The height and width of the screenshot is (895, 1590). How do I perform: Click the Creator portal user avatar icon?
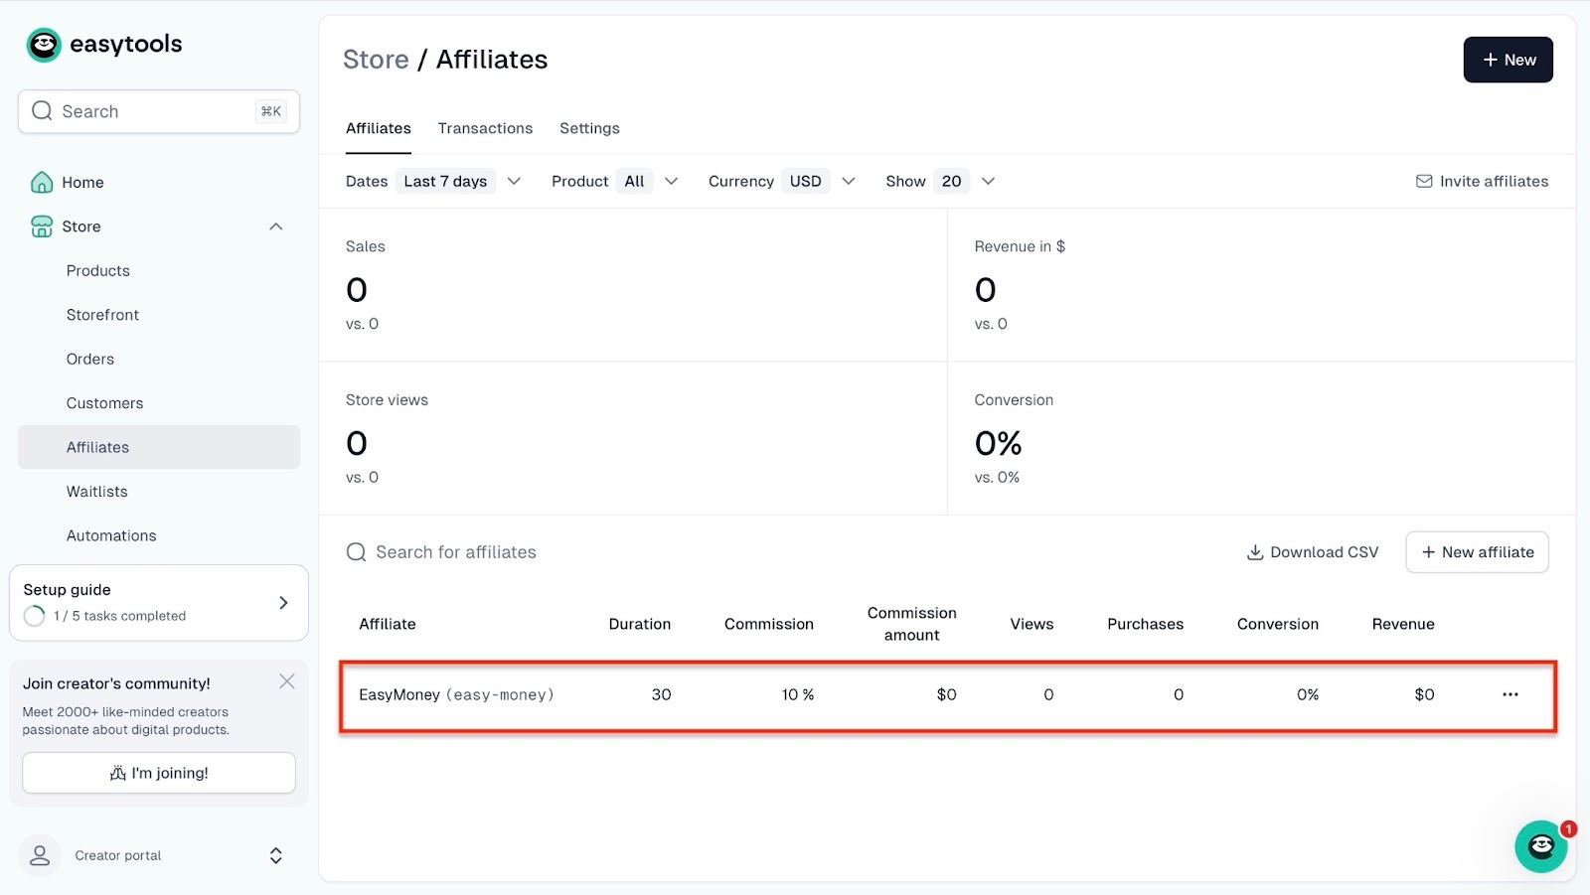tap(40, 855)
